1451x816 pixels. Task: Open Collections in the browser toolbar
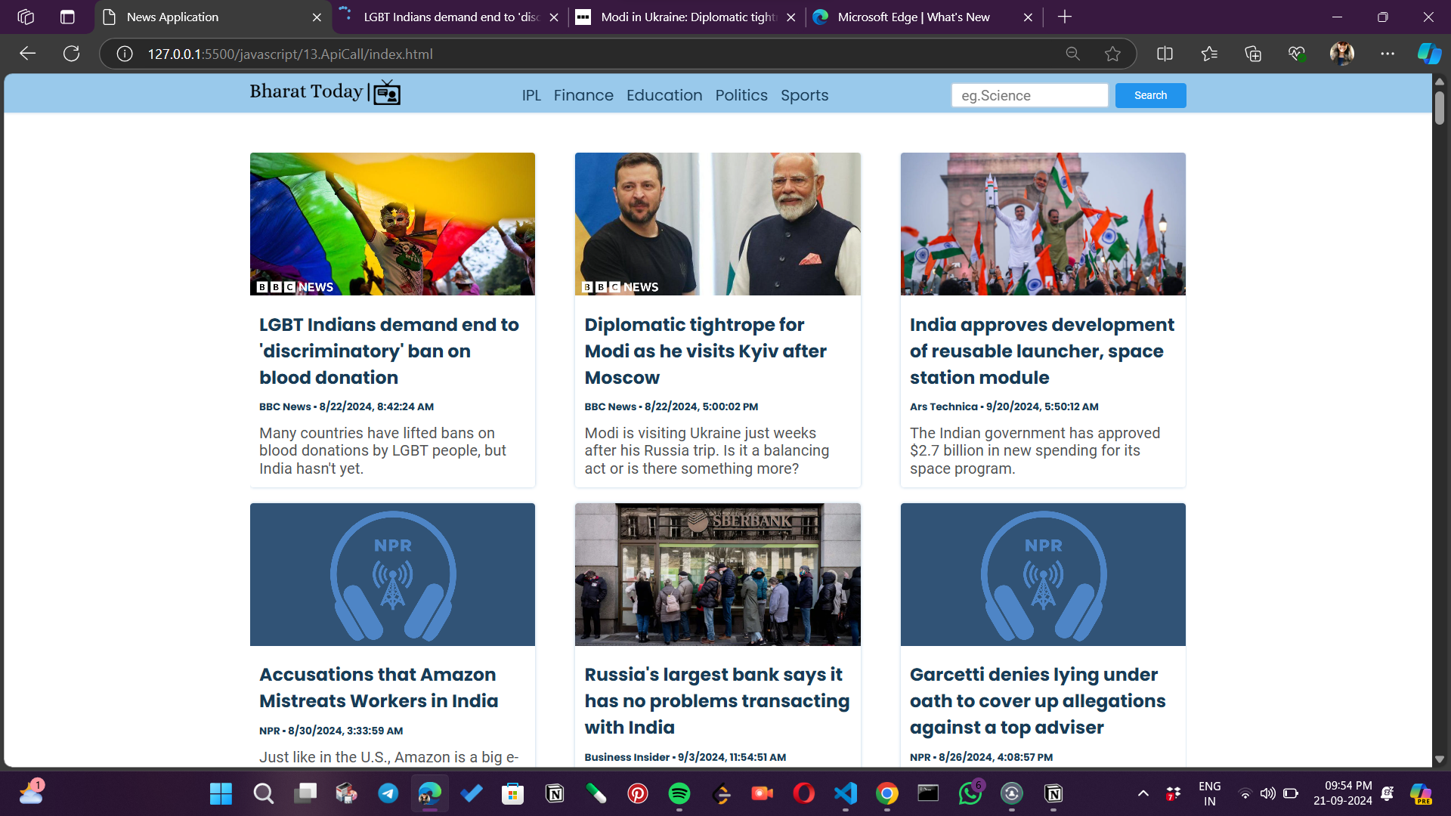(x=1253, y=54)
